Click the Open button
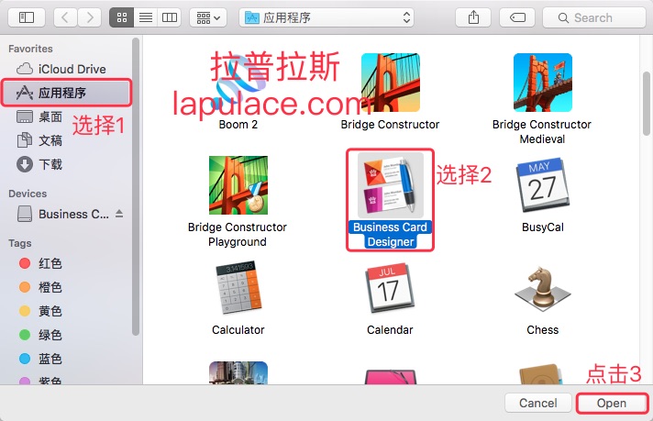The image size is (653, 421). pyautogui.click(x=612, y=403)
